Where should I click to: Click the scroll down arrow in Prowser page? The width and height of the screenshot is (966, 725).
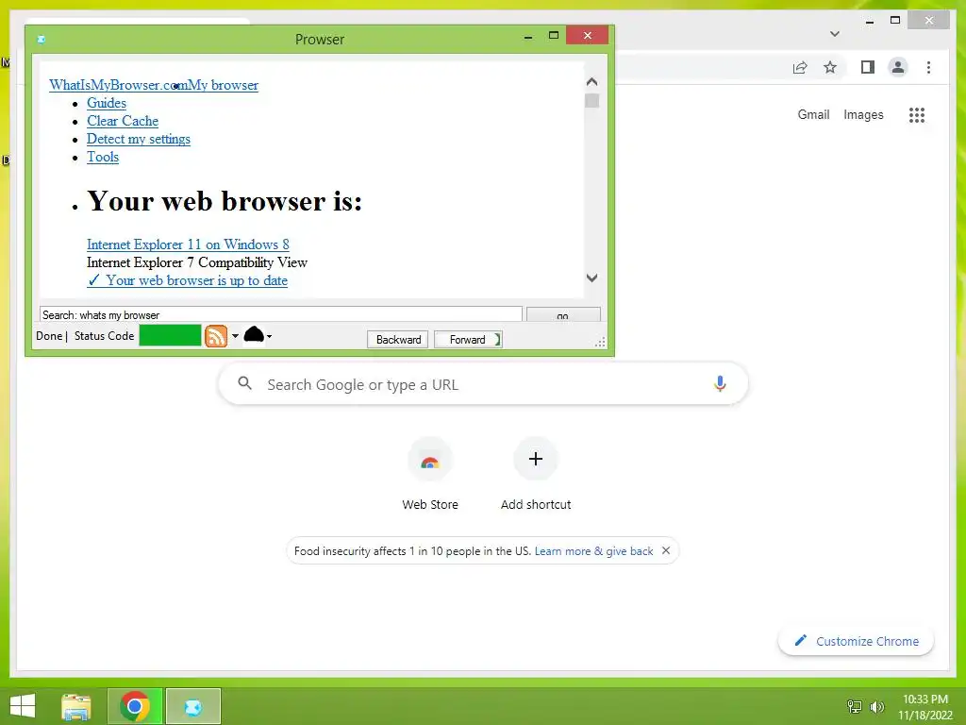(x=592, y=278)
